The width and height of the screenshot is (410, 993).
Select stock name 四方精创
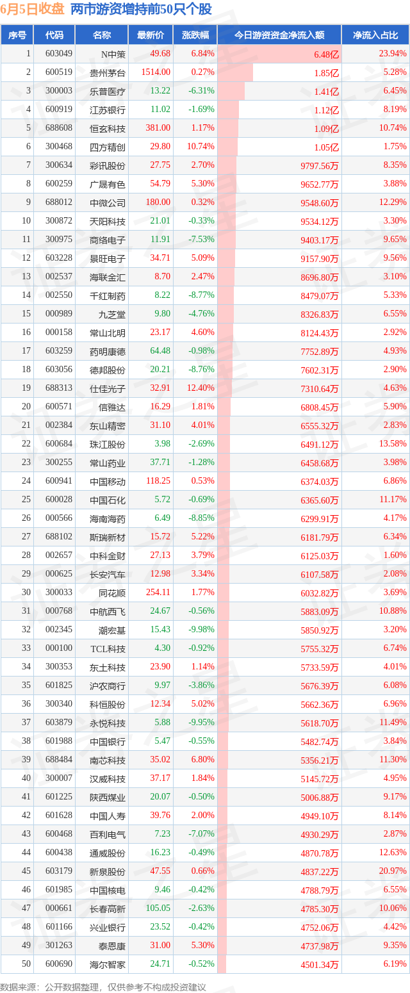108,147
